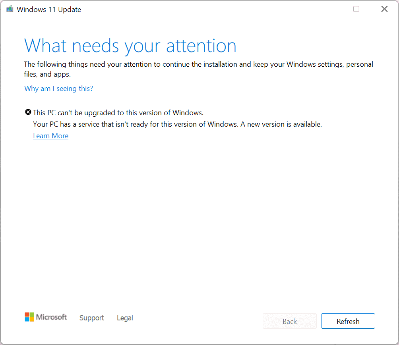The height and width of the screenshot is (345, 399).
Task: Click the 'Windows 11 Update' title text
Action: point(49,10)
